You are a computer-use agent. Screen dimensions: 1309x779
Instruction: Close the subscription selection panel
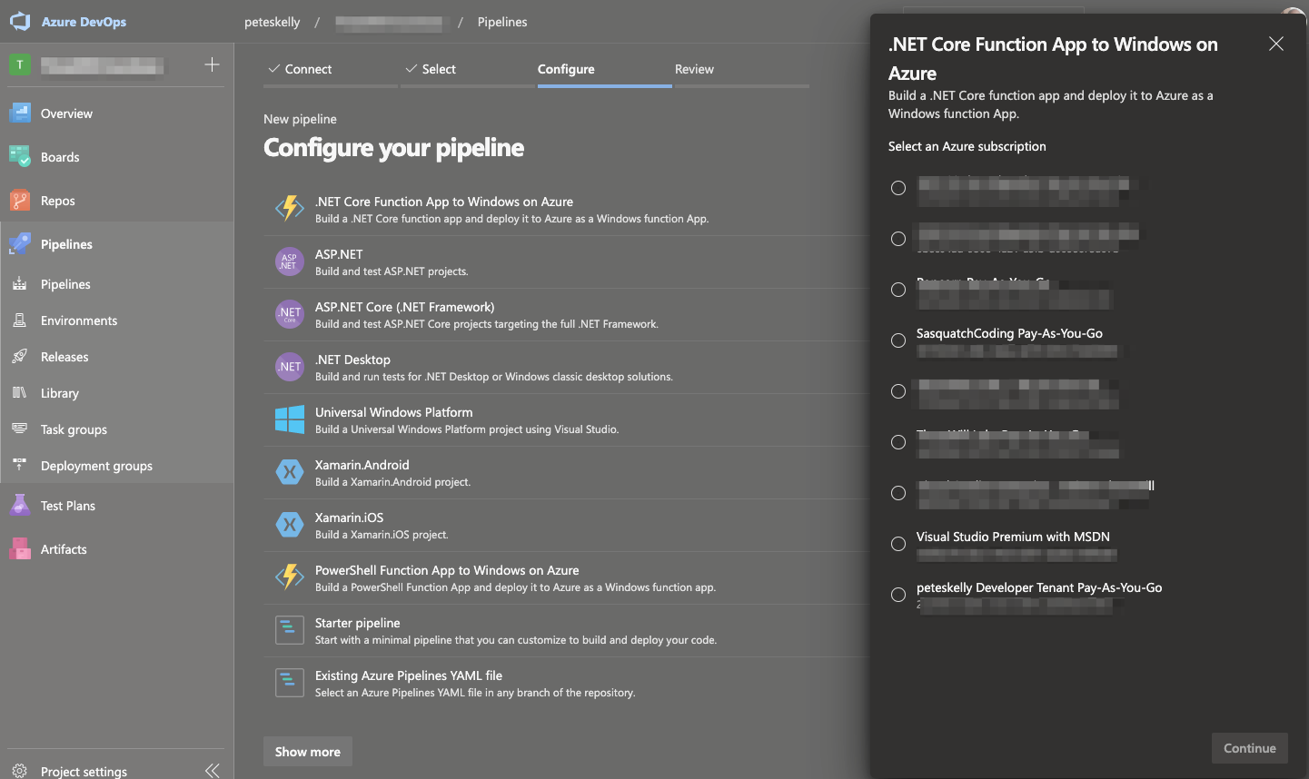(1276, 44)
